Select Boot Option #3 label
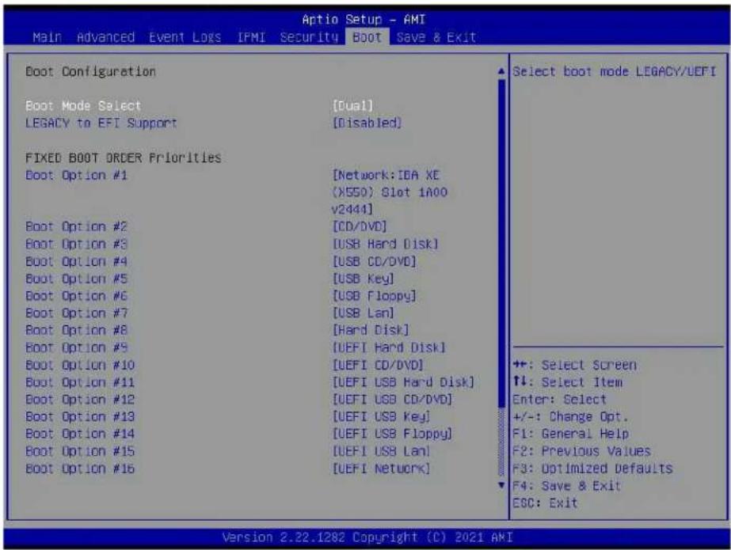The width and height of the screenshot is (731, 550). coord(76,244)
